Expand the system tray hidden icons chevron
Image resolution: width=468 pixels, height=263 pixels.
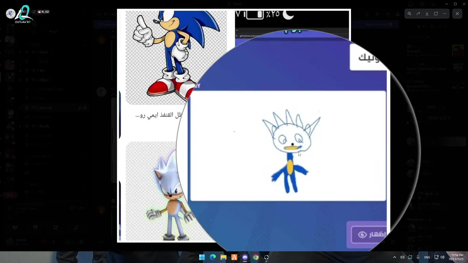[x=395, y=257]
